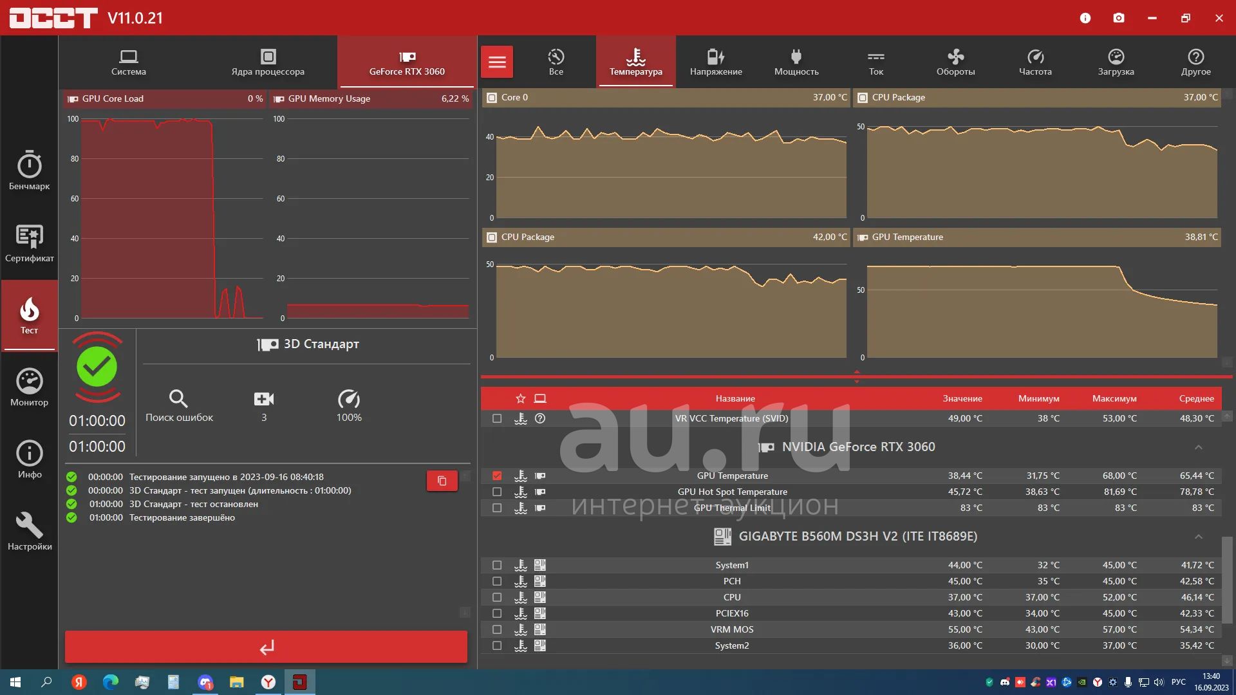This screenshot has width=1236, height=695.
Task: Click the red splitter handle between graphs and table
Action: pyautogui.click(x=856, y=376)
